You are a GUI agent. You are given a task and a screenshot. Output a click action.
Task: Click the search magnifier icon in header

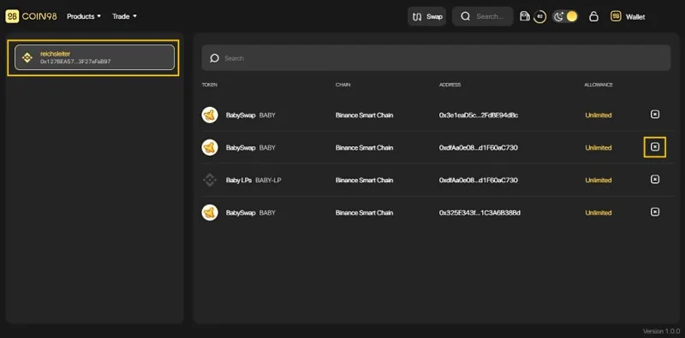[x=466, y=16]
